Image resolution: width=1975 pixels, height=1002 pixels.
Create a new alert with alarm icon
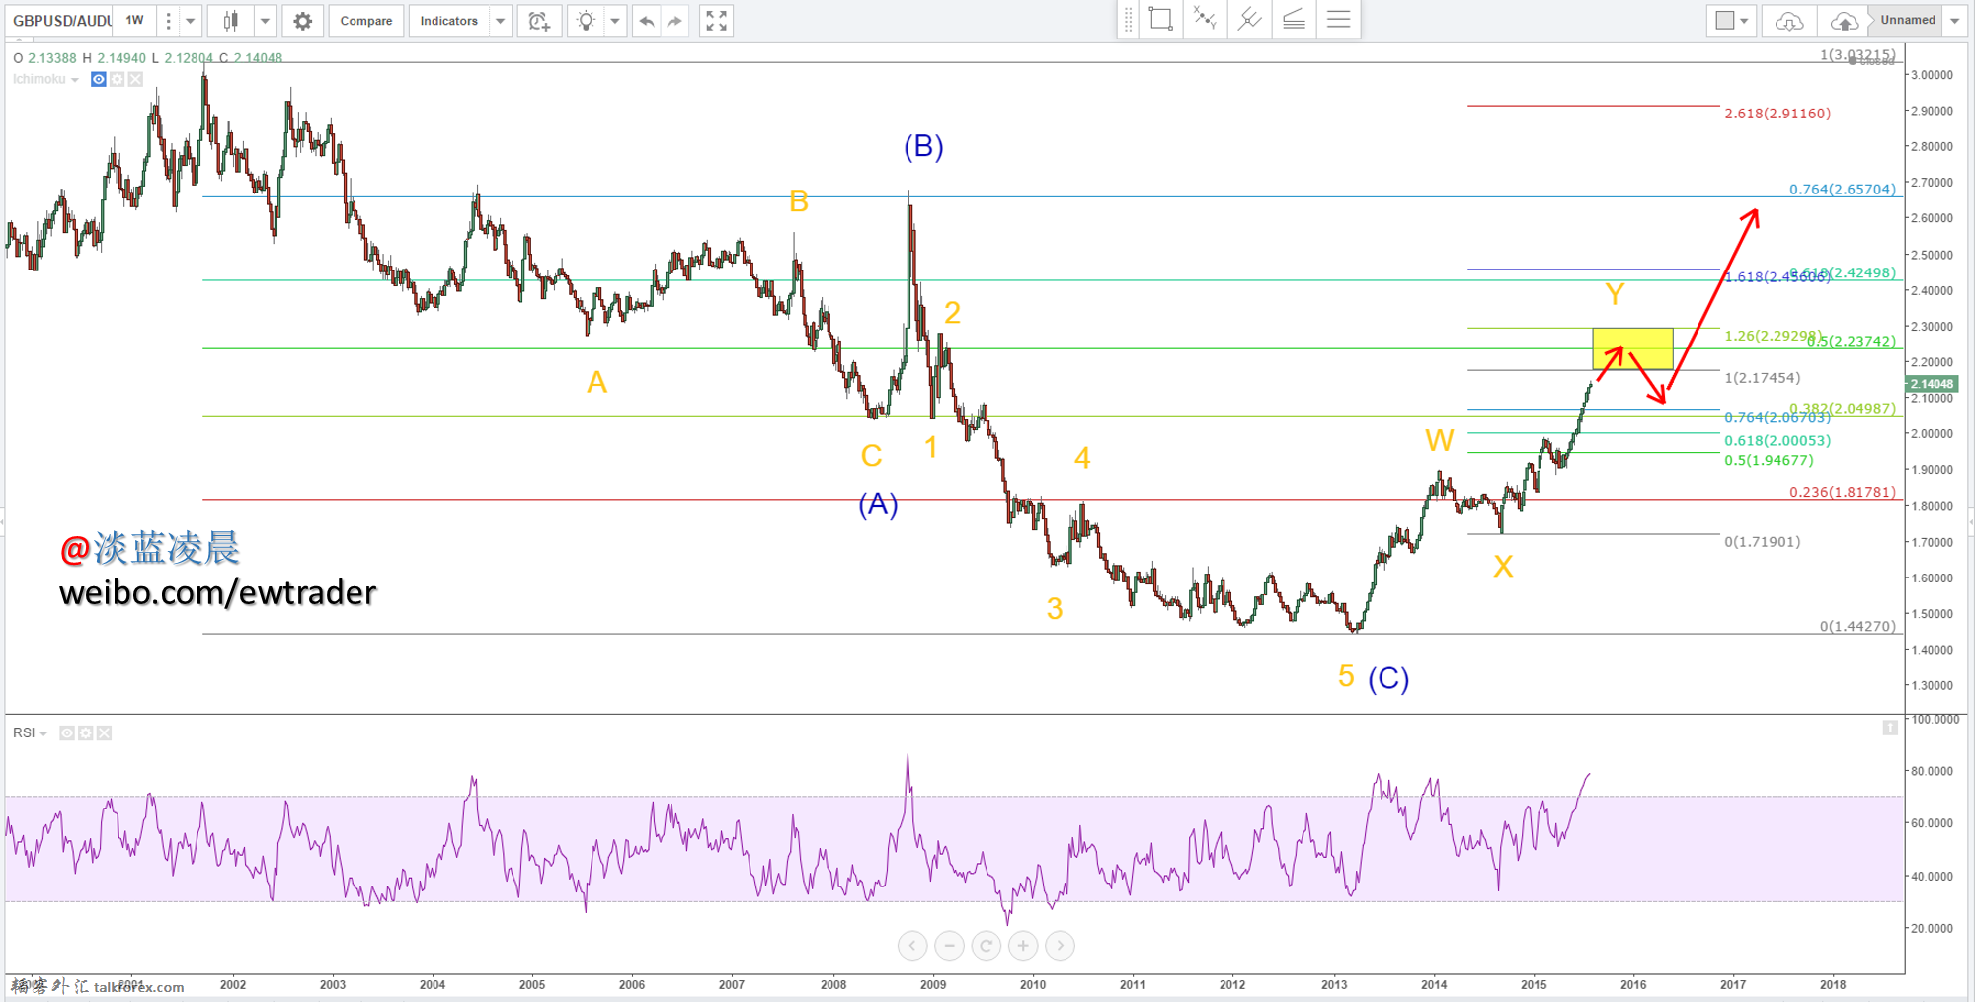[539, 21]
